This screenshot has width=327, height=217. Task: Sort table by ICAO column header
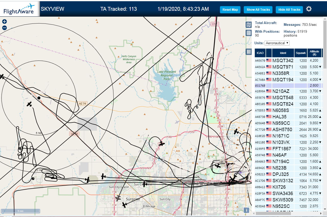click(x=260, y=53)
